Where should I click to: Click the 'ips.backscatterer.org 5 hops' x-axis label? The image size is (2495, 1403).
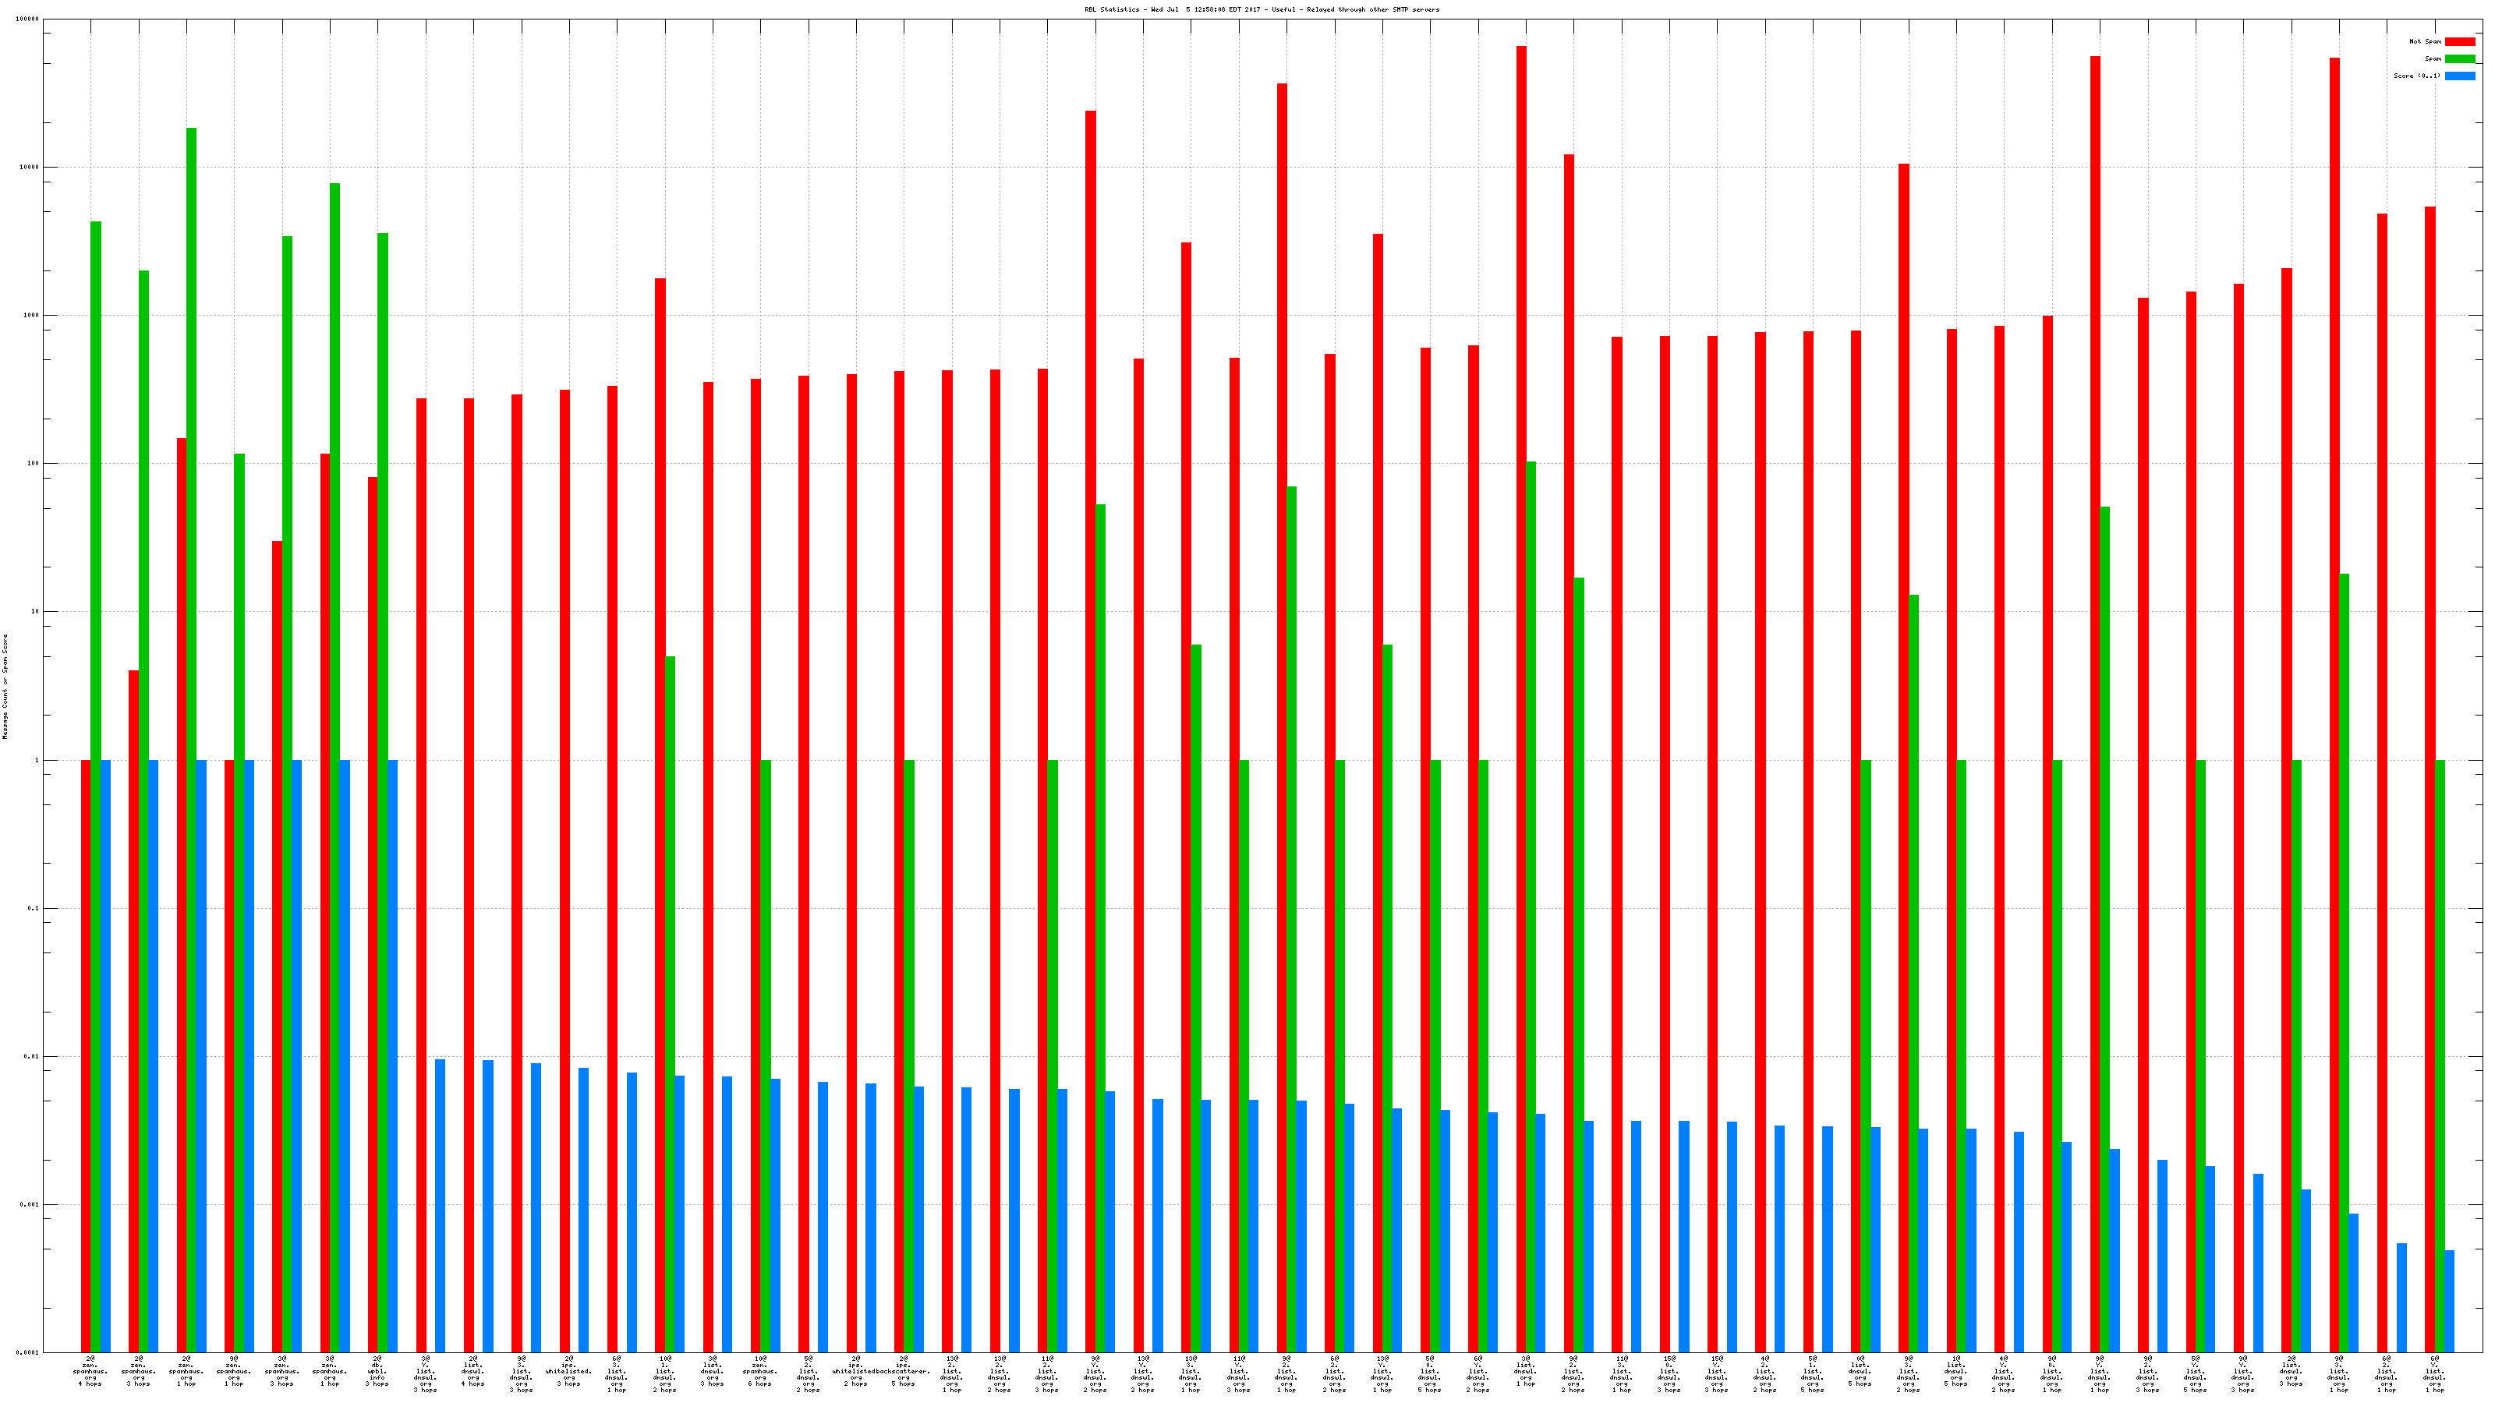coord(903,1371)
